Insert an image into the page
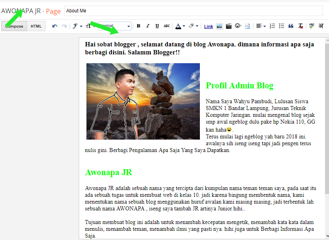The height and width of the screenshot is (240, 329). point(219,26)
